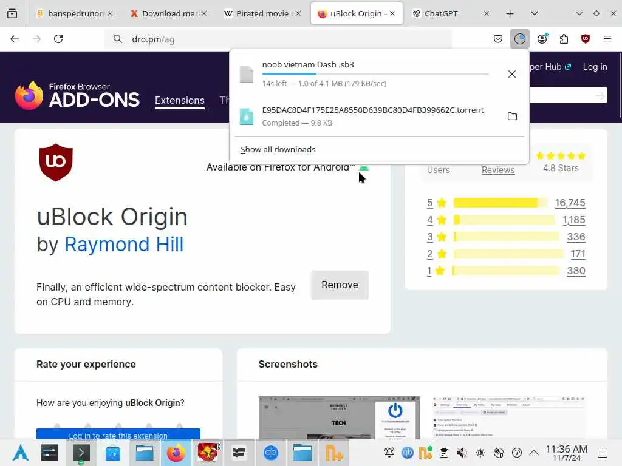The image size is (622, 466).
Task: Open the clipboard tray icon
Action: (444, 453)
